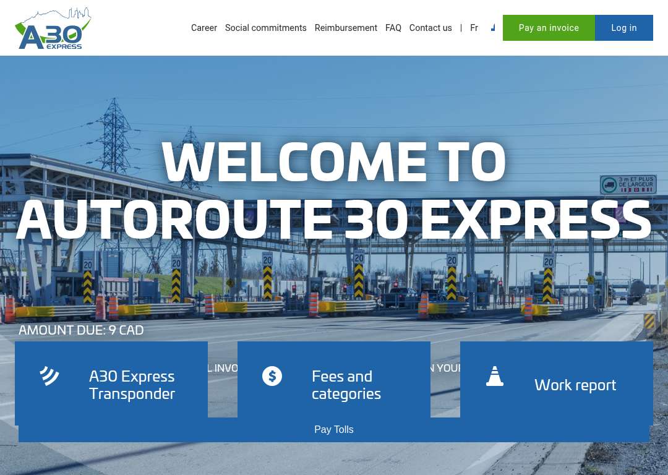Switch site language to Fr

pos(474,28)
